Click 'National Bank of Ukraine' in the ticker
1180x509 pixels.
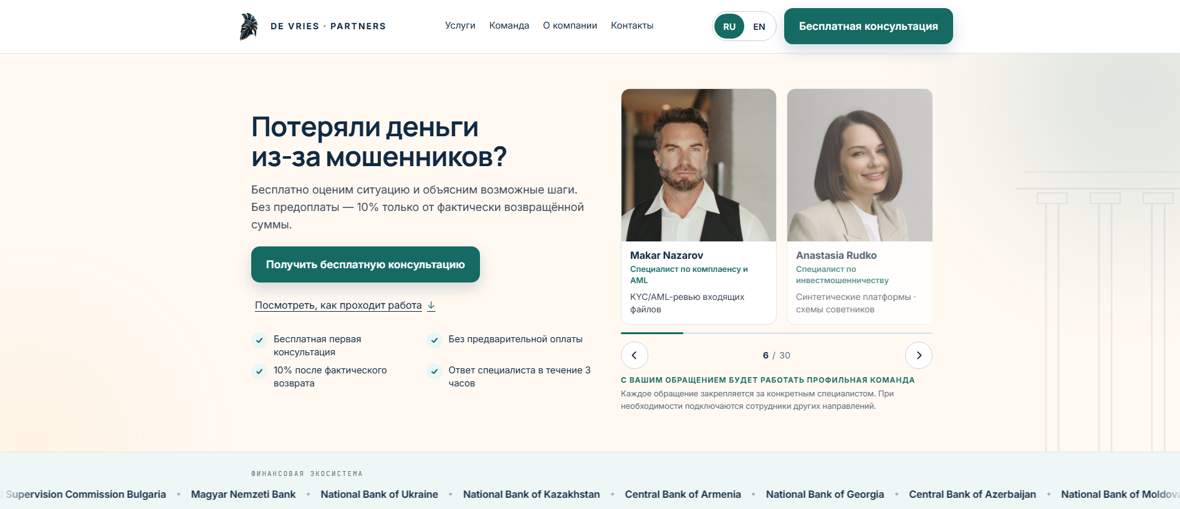click(379, 494)
